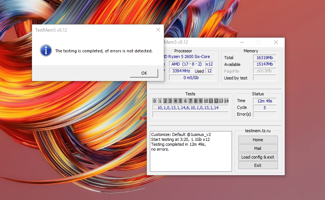Select test number 6 box
325x200 pixels.
click(x=185, y=101)
